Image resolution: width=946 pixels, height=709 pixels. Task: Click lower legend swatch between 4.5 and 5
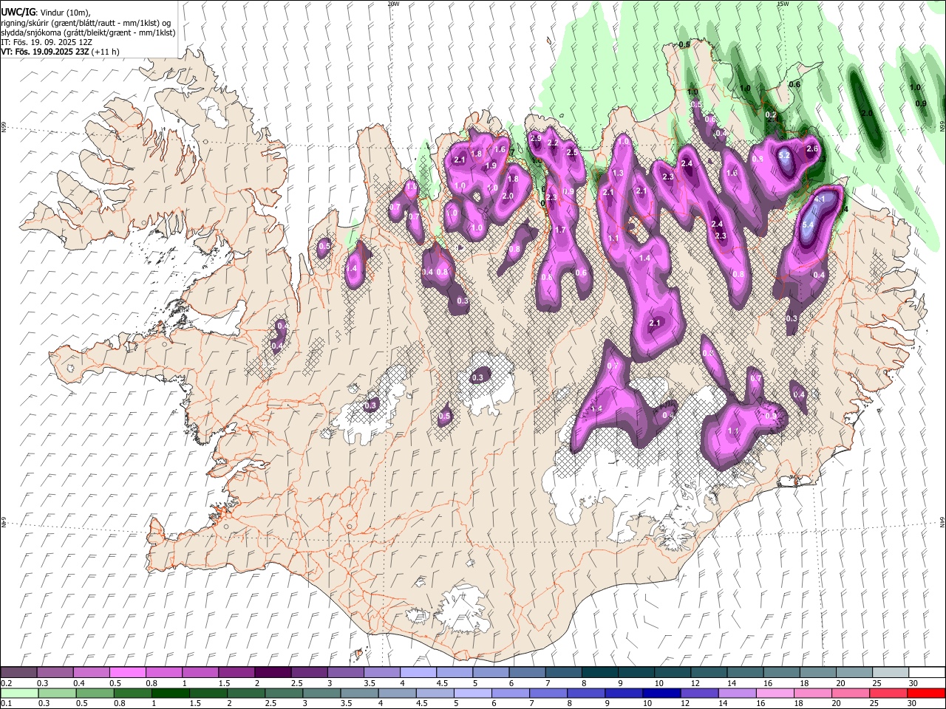tap(435, 693)
